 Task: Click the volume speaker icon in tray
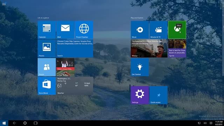pyautogui.click(x=205, y=123)
